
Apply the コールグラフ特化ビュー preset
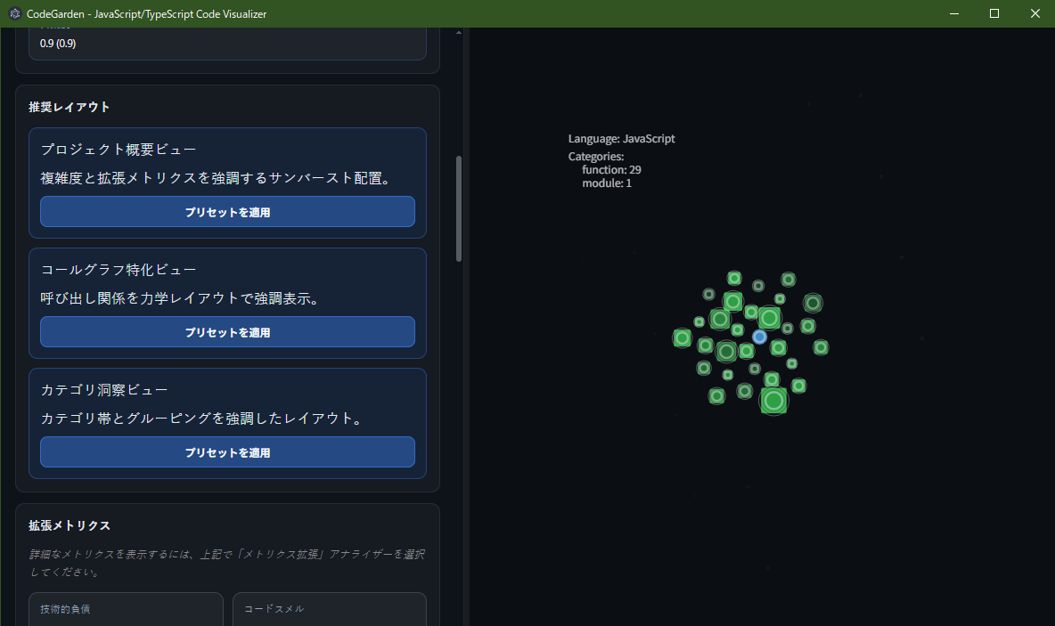227,332
